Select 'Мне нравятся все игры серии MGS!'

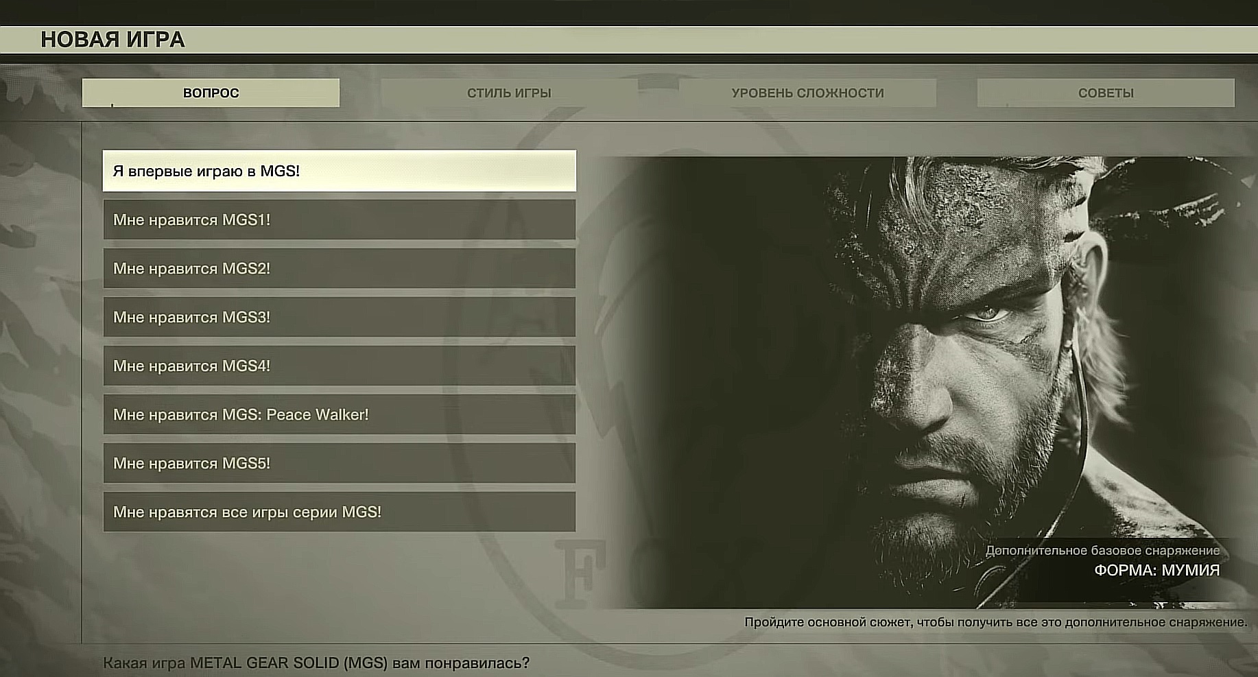point(339,512)
